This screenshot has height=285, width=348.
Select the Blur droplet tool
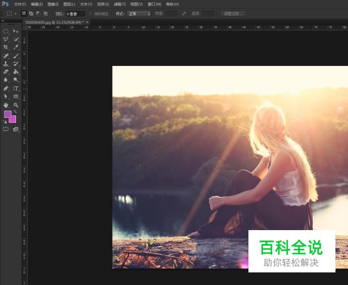(6, 80)
